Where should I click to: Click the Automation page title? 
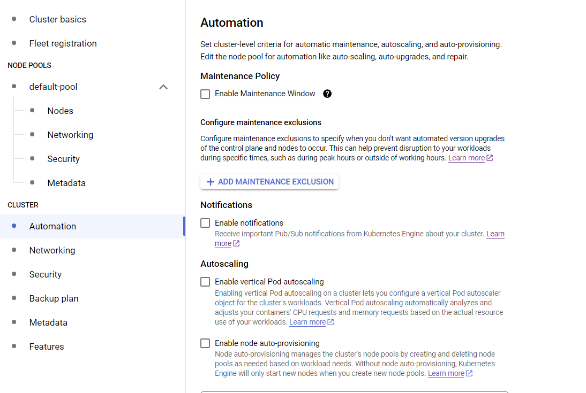[x=232, y=22]
